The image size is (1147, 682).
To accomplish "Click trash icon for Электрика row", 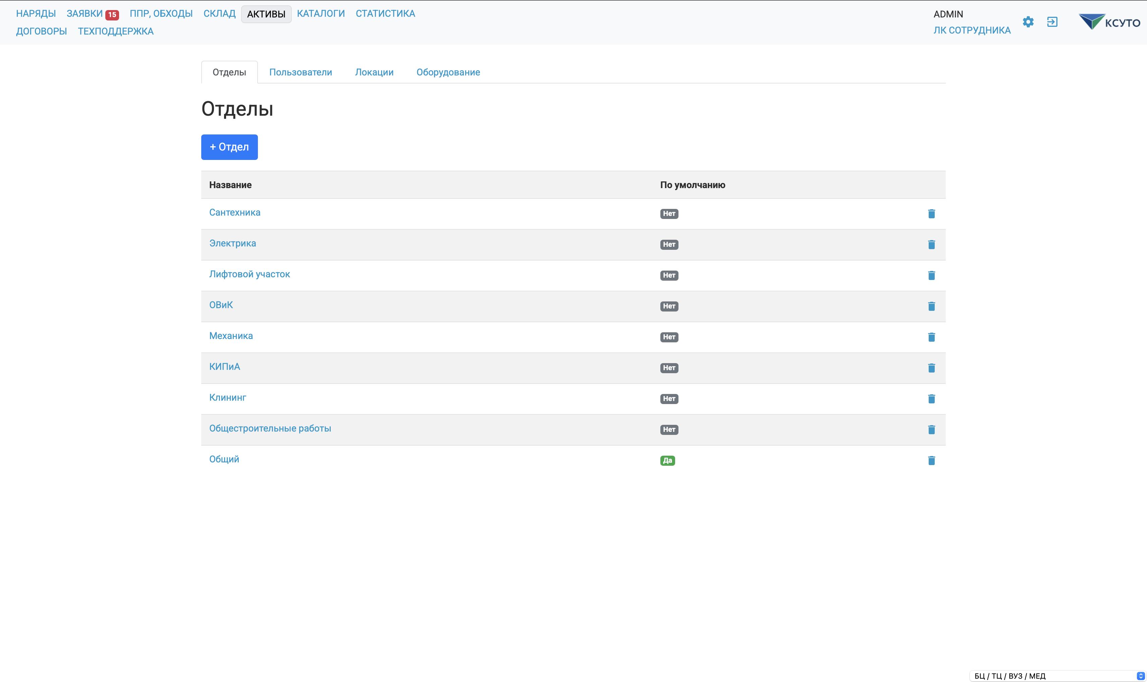I will pyautogui.click(x=931, y=244).
